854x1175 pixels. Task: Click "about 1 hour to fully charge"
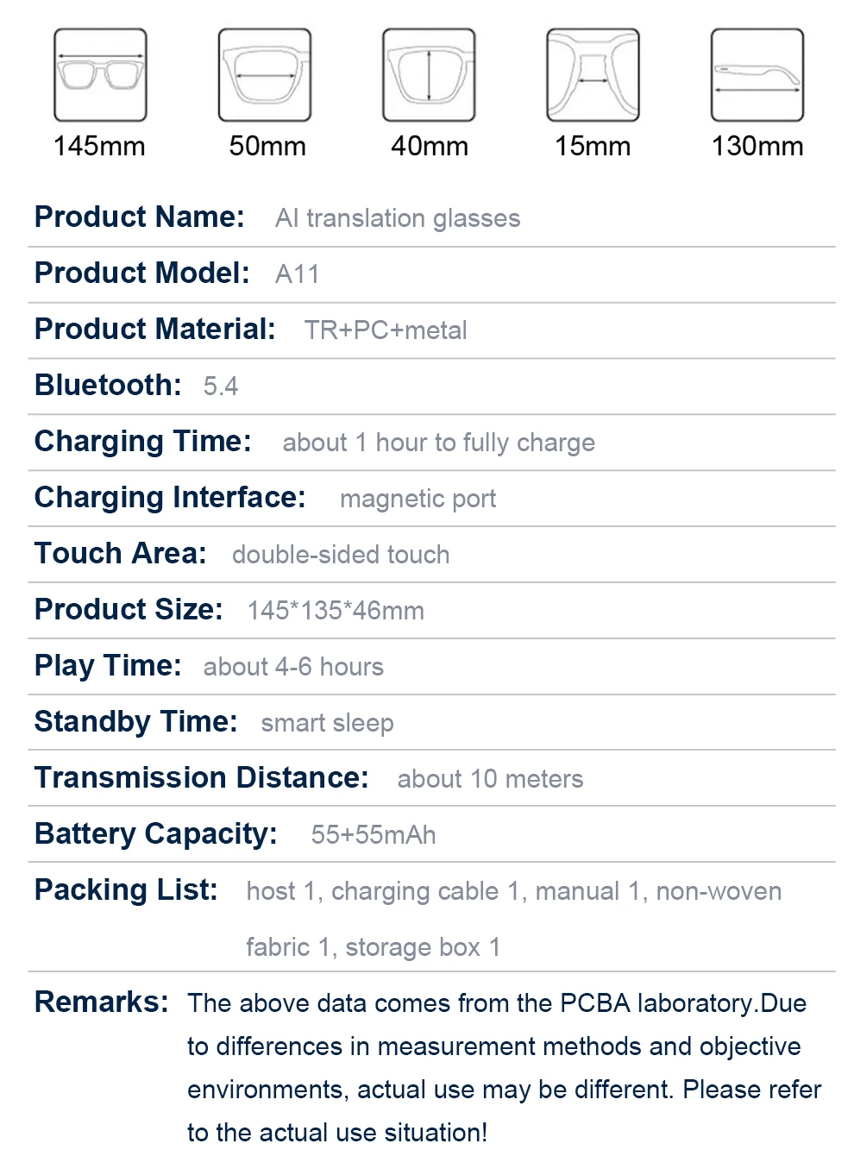pyautogui.click(x=438, y=443)
